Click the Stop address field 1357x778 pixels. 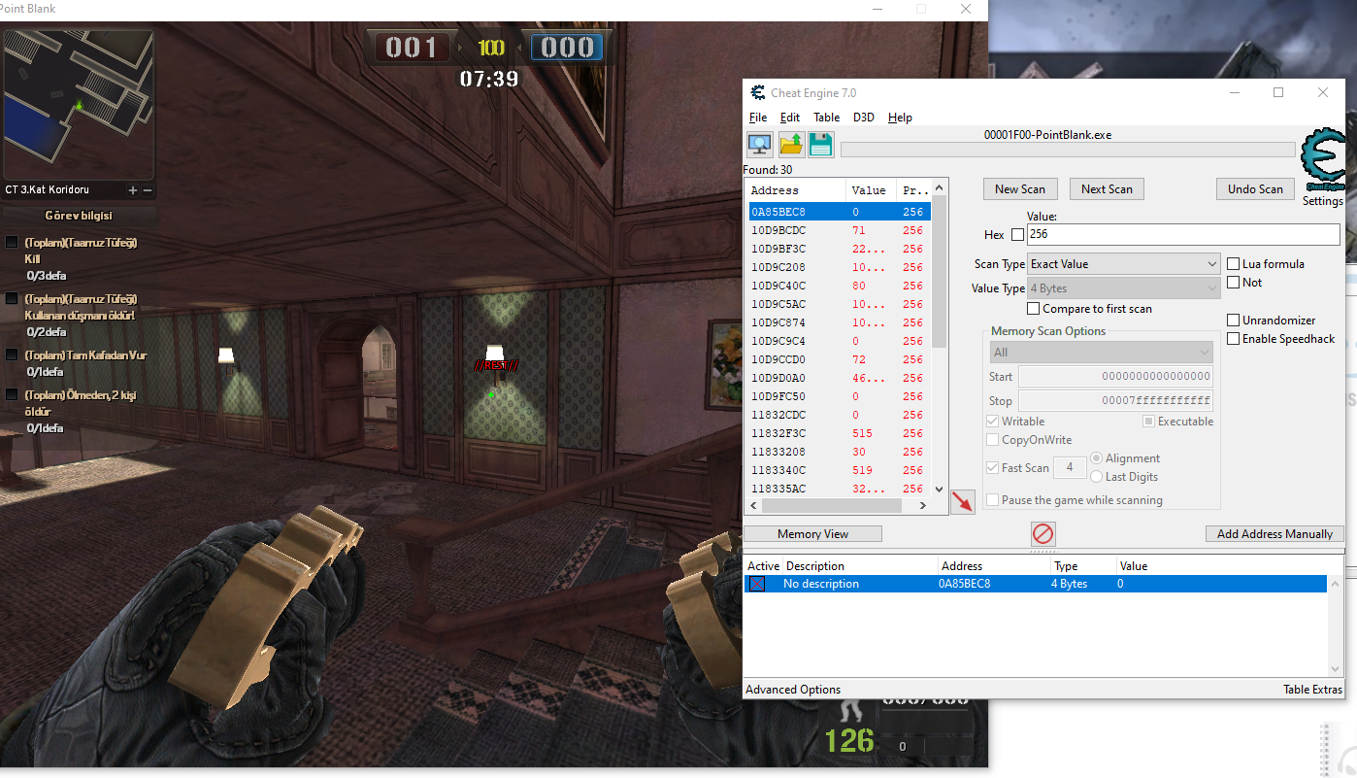click(1115, 401)
